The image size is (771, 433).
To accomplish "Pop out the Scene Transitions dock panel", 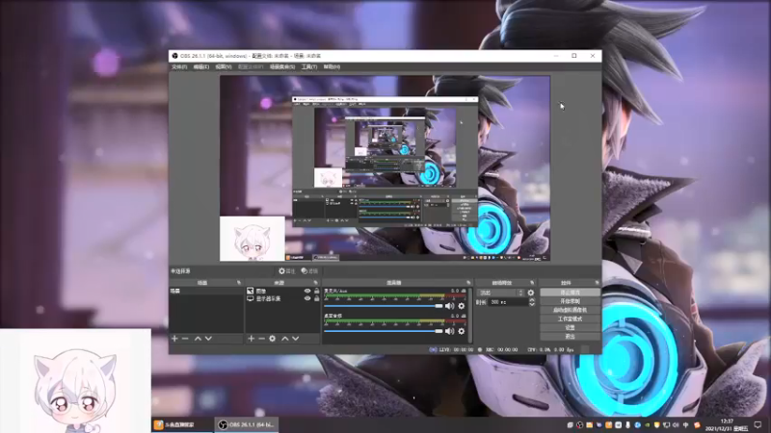I will click(532, 283).
